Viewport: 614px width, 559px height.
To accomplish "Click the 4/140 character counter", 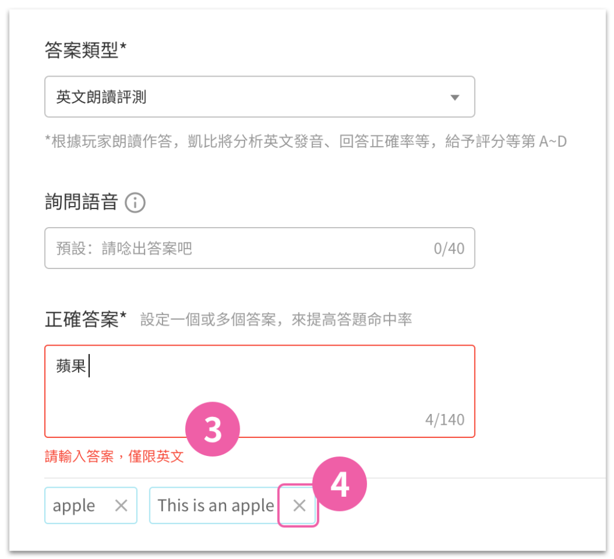I will (445, 420).
